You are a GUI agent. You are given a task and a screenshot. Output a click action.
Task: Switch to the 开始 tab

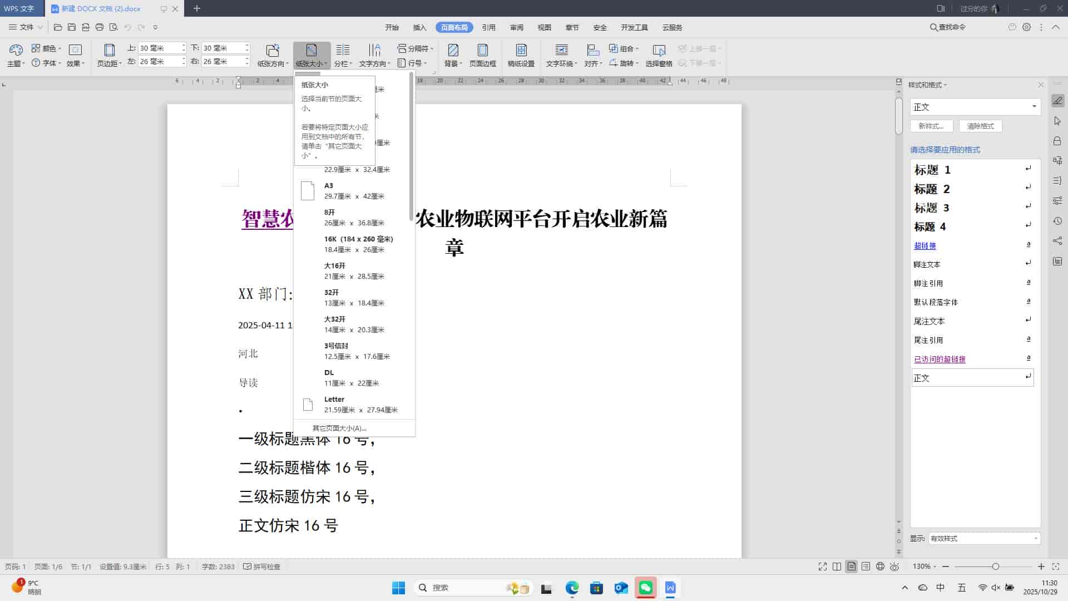[392, 27]
